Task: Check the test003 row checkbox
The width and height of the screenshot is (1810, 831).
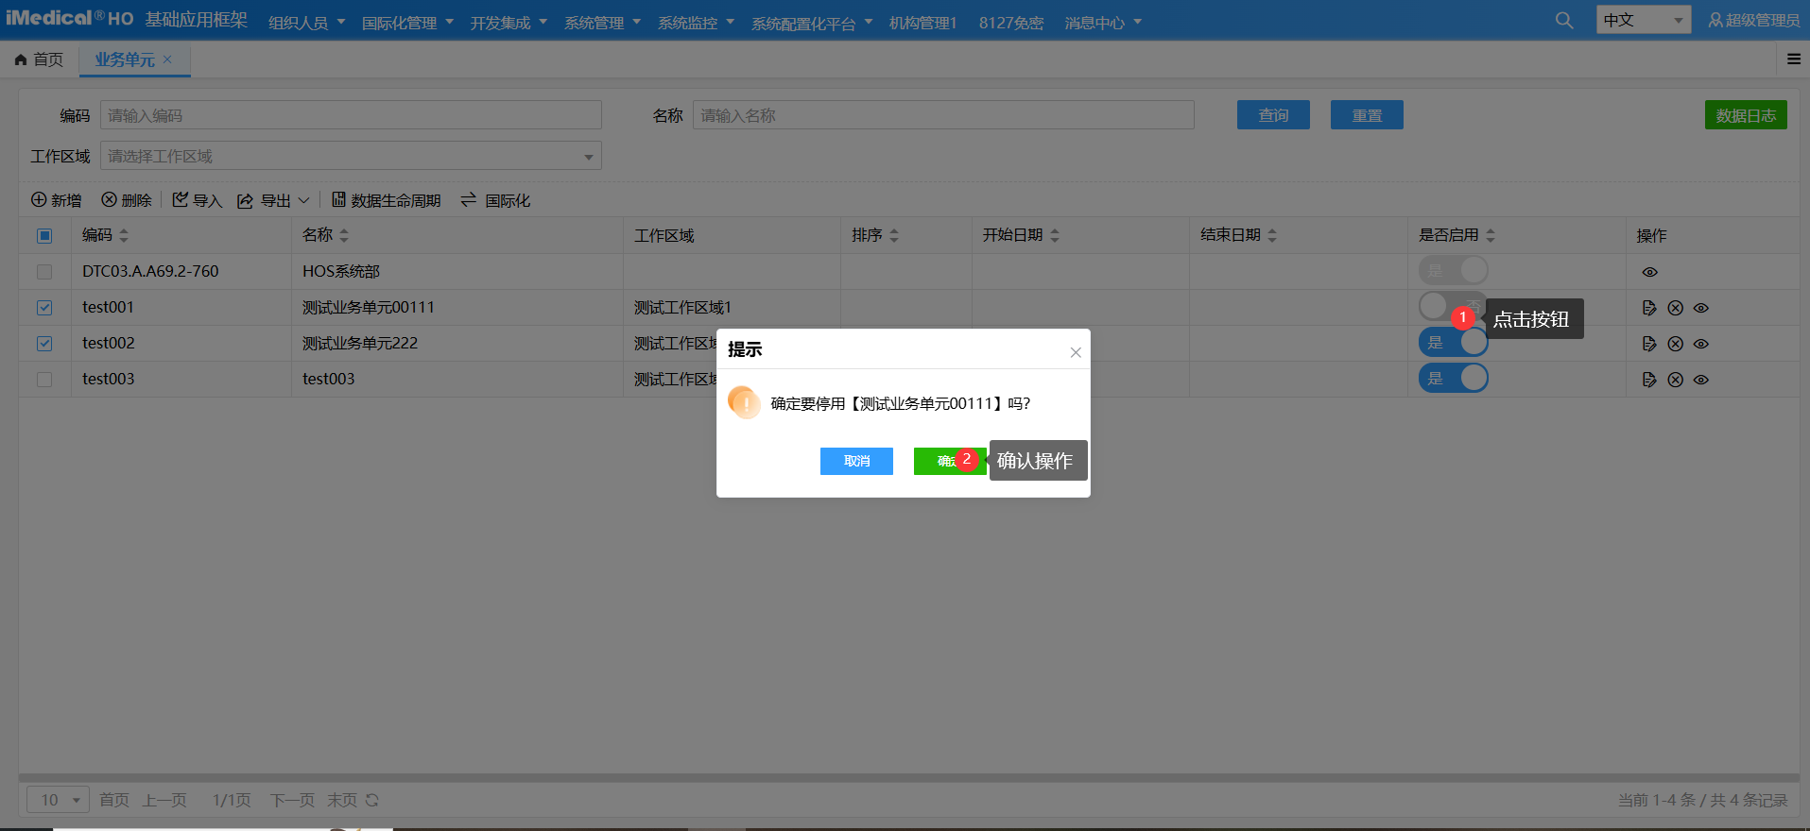Action: (x=44, y=380)
